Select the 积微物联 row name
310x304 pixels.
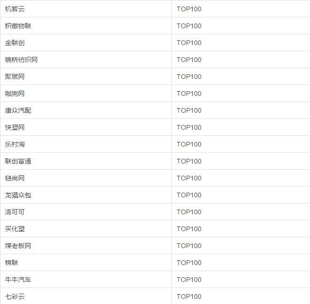click(18, 26)
